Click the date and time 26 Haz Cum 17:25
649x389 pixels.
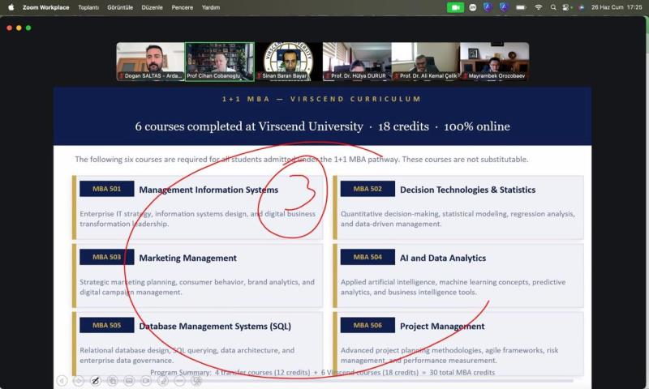point(617,7)
